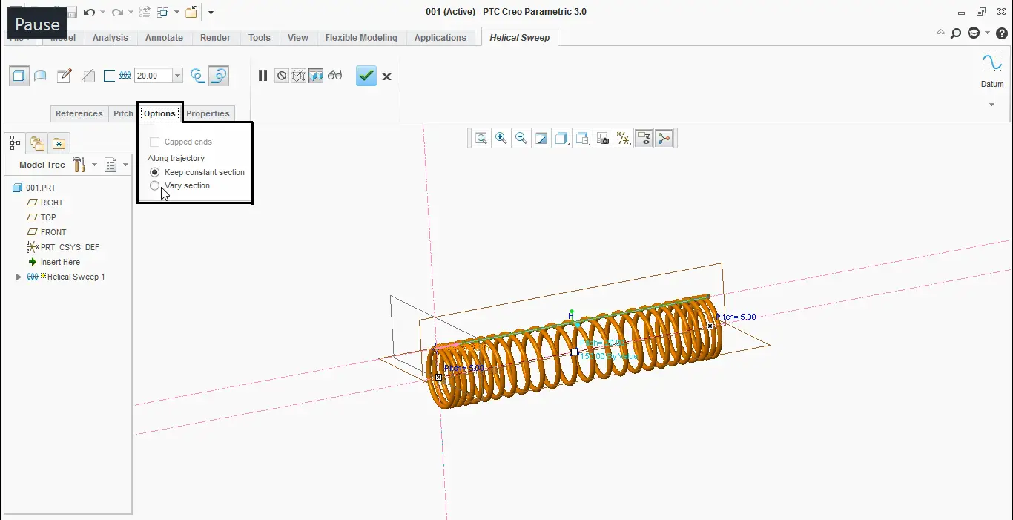
Task: Enable the remove material option icon
Action: (x=88, y=76)
